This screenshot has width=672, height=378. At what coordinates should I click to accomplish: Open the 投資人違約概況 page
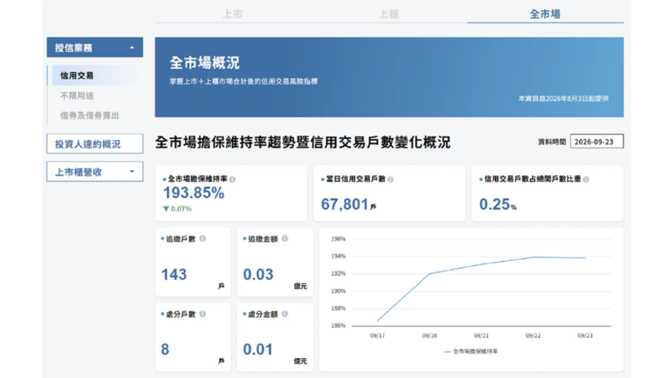click(x=94, y=144)
